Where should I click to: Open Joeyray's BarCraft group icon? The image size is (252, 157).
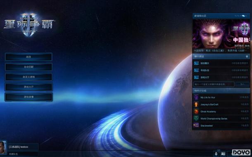click(x=196, y=104)
